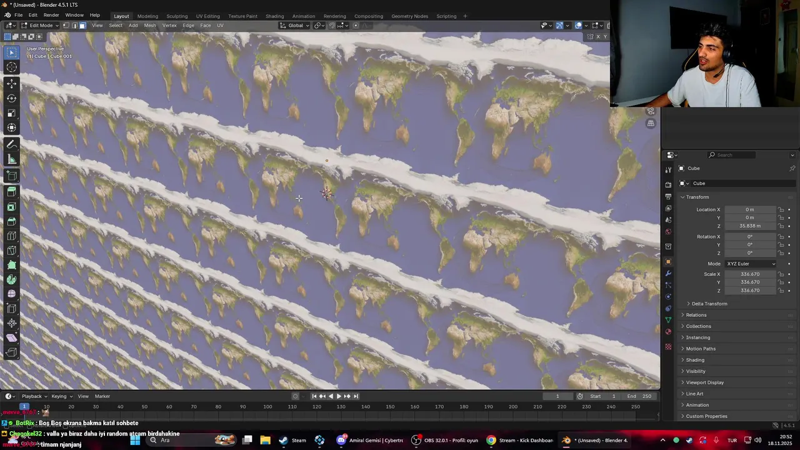Select the Measure tool
The width and height of the screenshot is (800, 450).
pos(12,159)
